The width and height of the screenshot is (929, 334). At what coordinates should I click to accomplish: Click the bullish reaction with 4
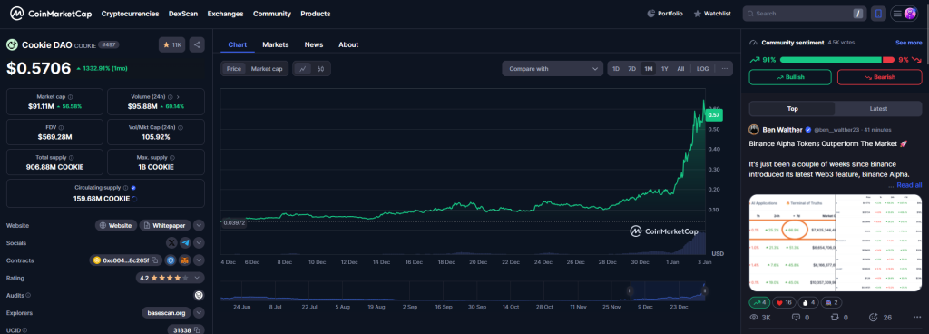(759, 302)
